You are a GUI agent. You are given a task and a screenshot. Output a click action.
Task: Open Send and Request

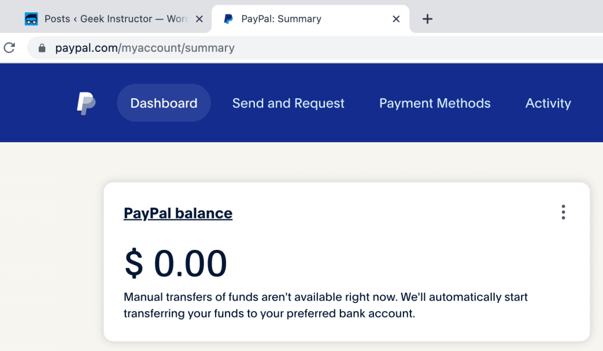click(x=288, y=103)
